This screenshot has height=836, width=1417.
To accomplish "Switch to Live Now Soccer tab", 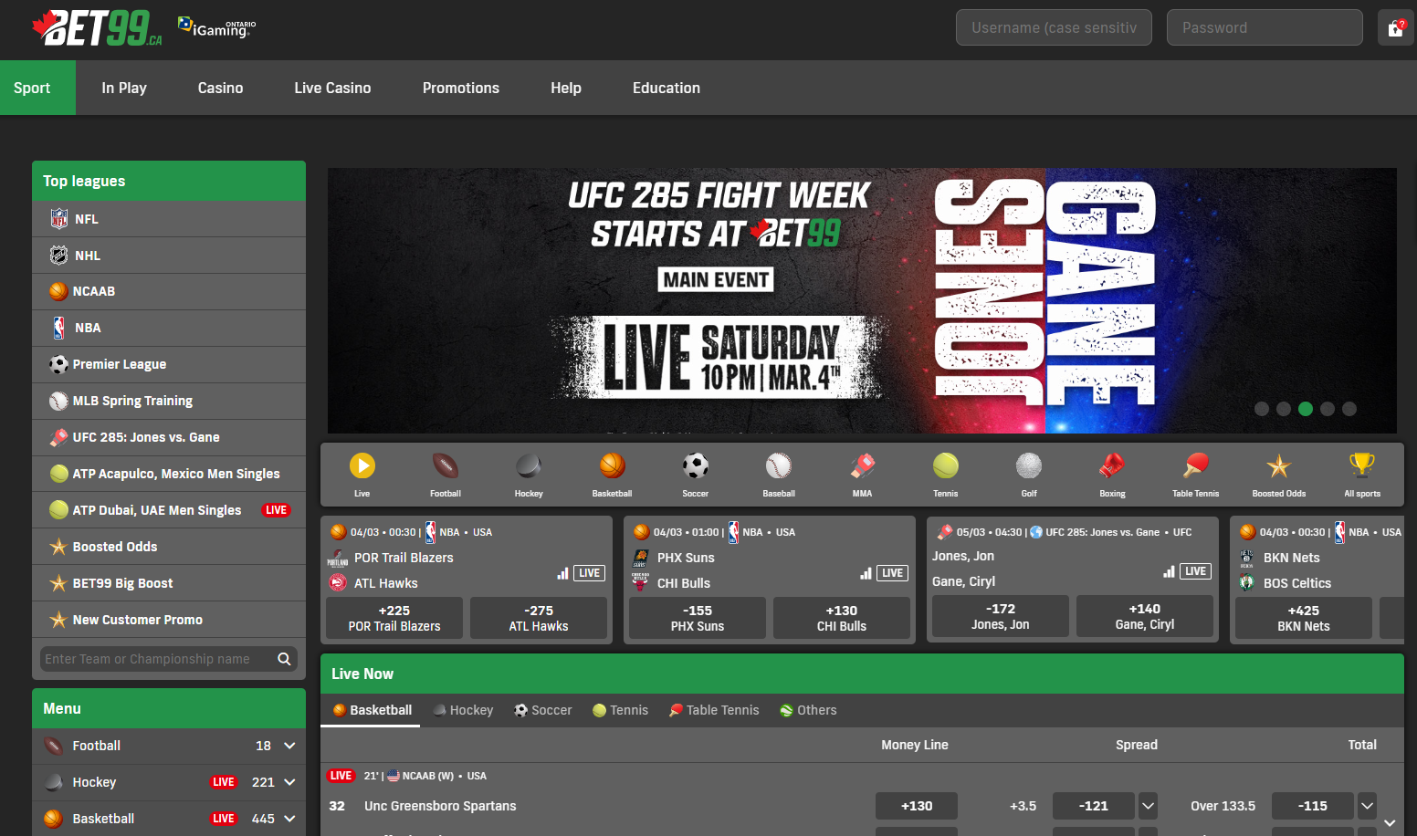I will [x=543, y=710].
